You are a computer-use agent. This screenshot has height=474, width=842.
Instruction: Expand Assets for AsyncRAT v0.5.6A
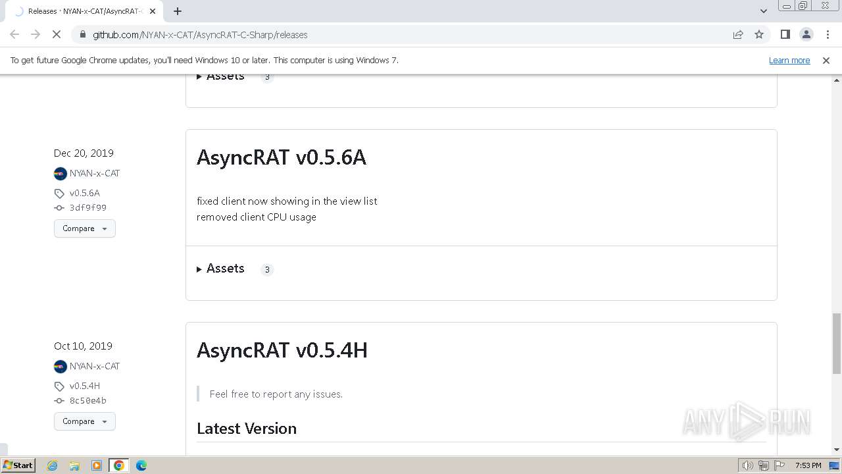click(x=220, y=269)
